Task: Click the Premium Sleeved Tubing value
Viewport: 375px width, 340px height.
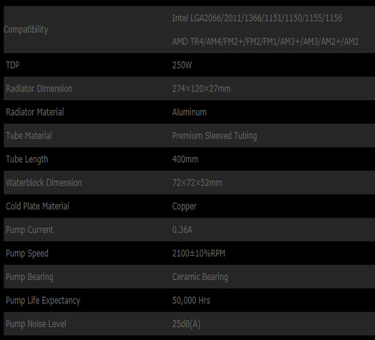Action: (x=214, y=136)
